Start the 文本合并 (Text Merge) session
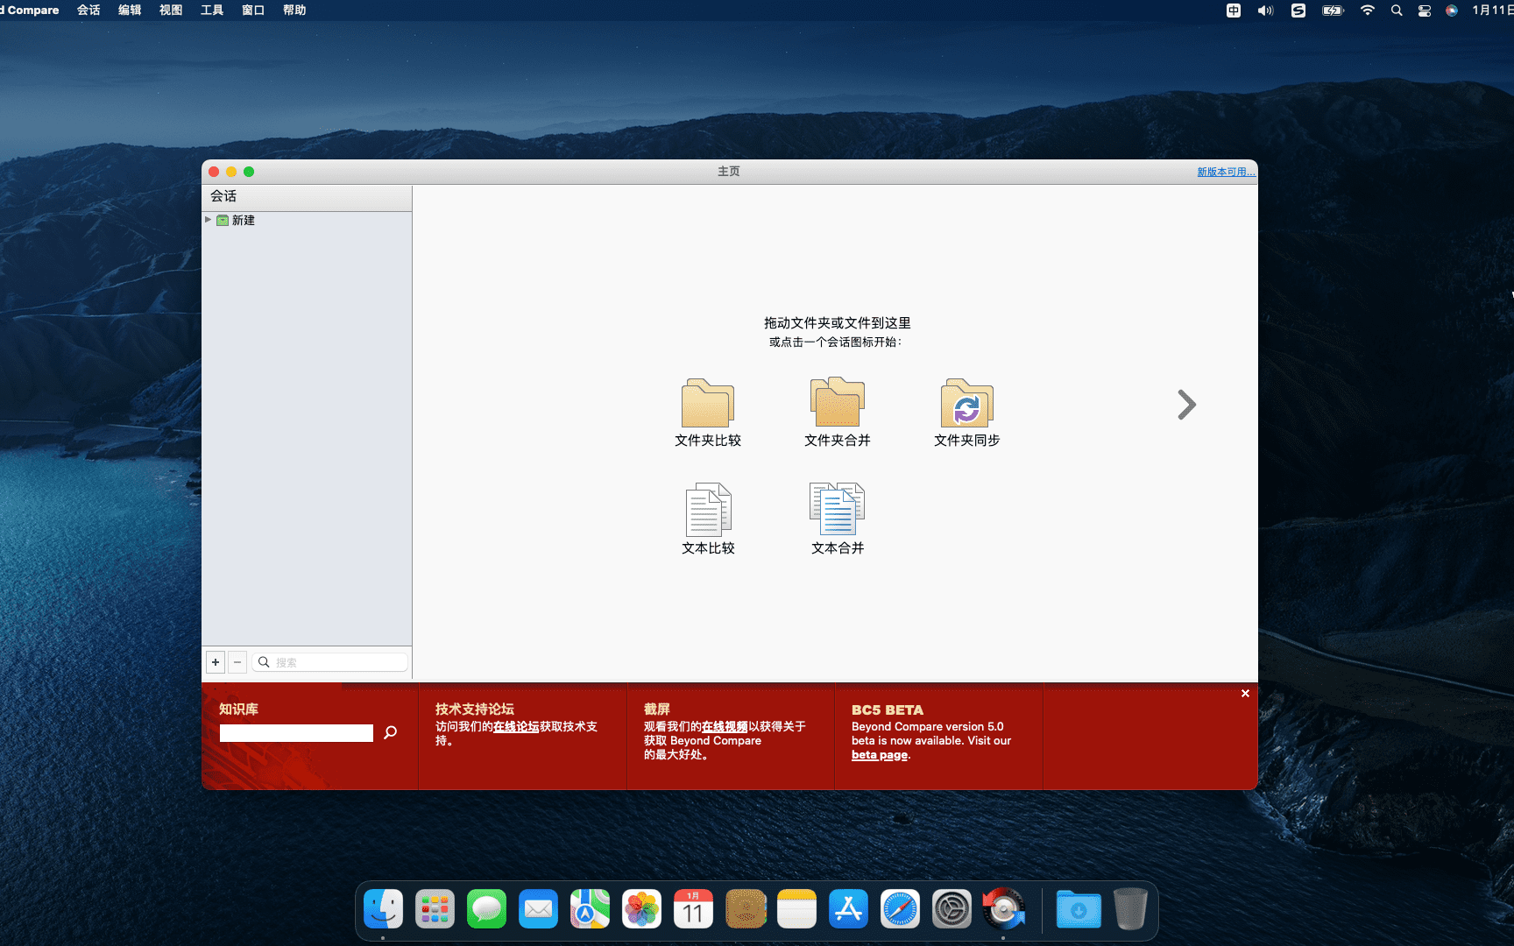 pyautogui.click(x=837, y=517)
